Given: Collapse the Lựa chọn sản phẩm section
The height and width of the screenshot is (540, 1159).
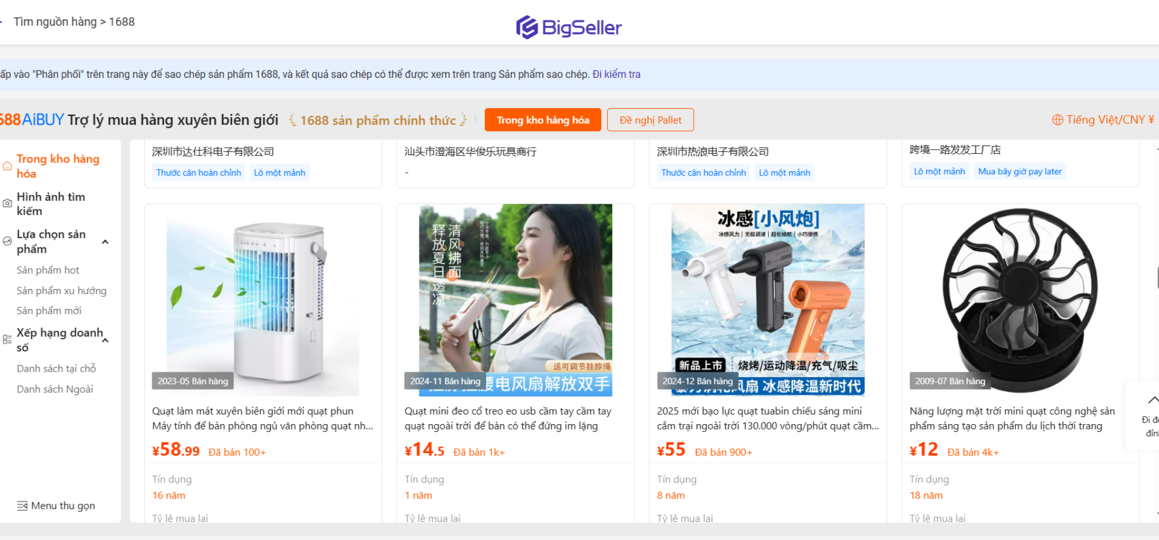Looking at the screenshot, I should [106, 242].
